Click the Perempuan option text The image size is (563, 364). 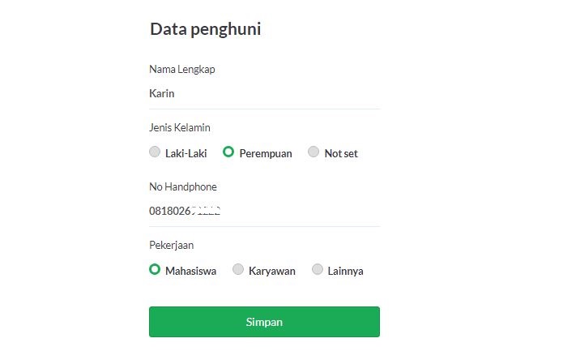(x=266, y=153)
